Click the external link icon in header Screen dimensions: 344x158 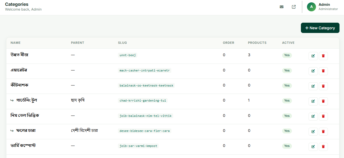(x=294, y=7)
